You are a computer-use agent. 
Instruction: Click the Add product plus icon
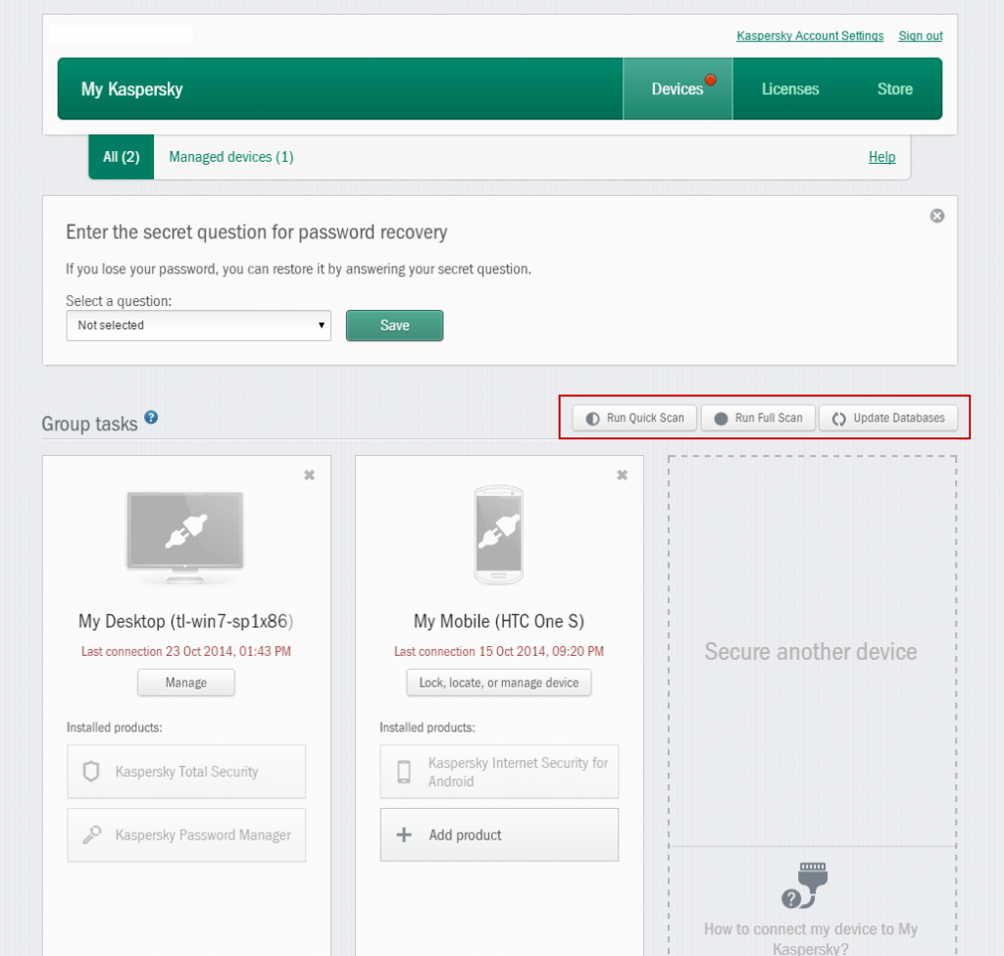tap(404, 835)
